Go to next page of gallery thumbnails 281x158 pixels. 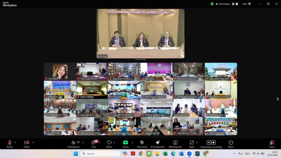tap(277, 99)
